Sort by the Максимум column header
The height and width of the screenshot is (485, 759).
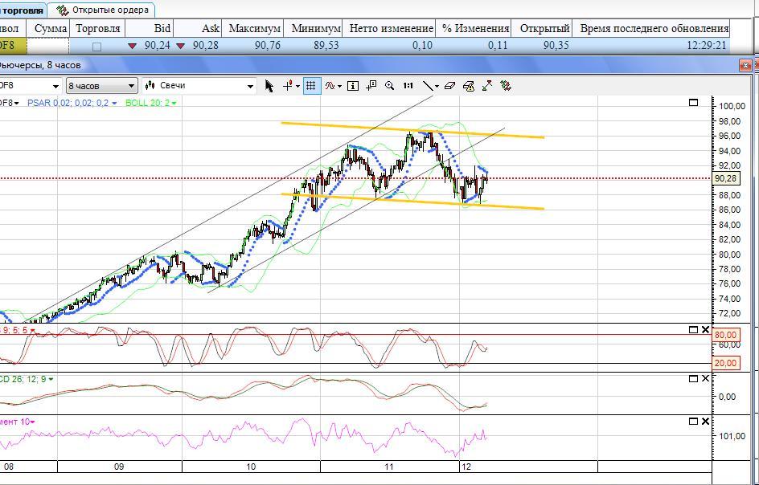pyautogui.click(x=253, y=29)
